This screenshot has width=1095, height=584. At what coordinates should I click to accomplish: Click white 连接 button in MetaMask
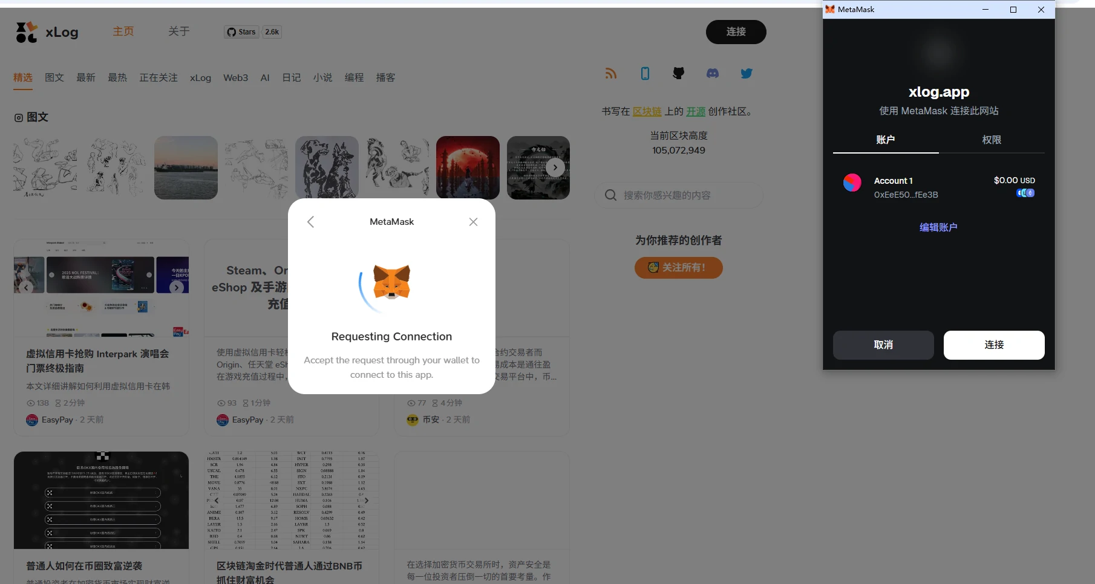tap(994, 345)
